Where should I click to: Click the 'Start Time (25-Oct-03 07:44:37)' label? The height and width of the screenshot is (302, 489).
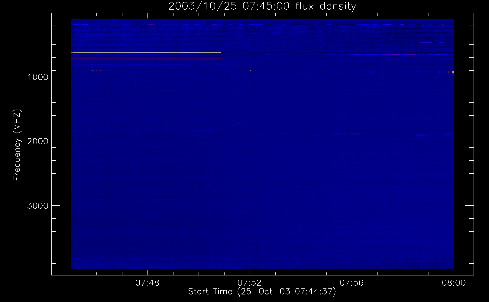pos(262,291)
